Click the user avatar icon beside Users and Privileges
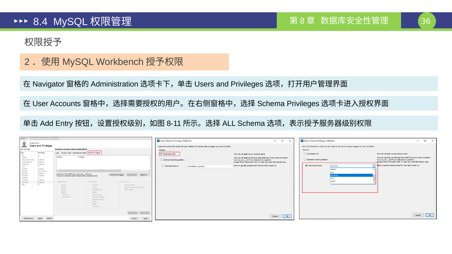 24,144
